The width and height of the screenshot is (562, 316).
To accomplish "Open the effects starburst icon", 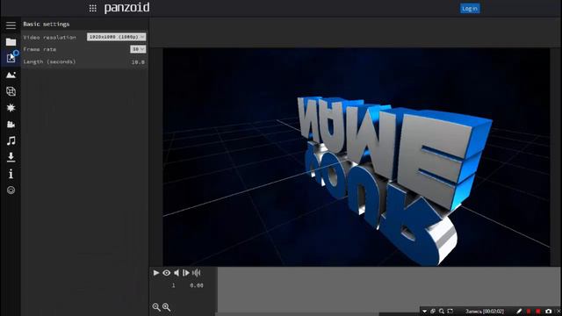I will pyautogui.click(x=11, y=108).
